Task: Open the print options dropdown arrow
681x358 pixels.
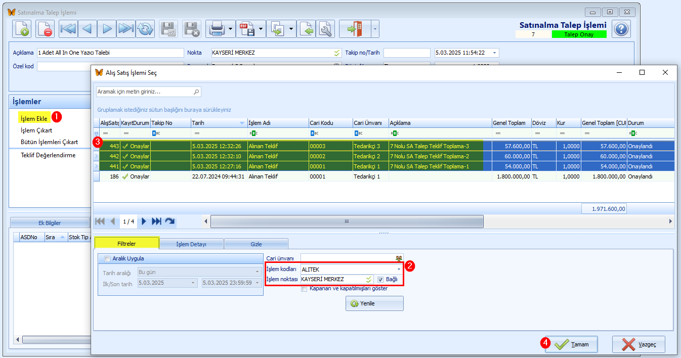Action: coord(231,29)
